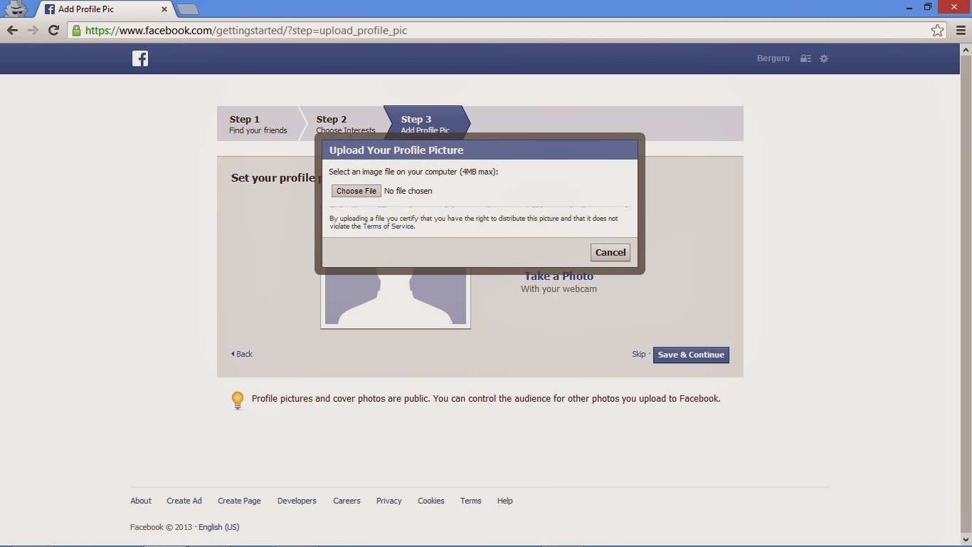Click 'With your webcam' text
The height and width of the screenshot is (547, 972).
[559, 289]
